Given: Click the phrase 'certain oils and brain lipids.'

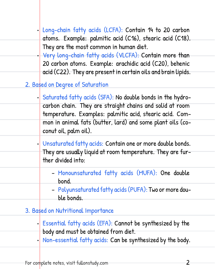Looking at the screenshot, I should point(156,72).
